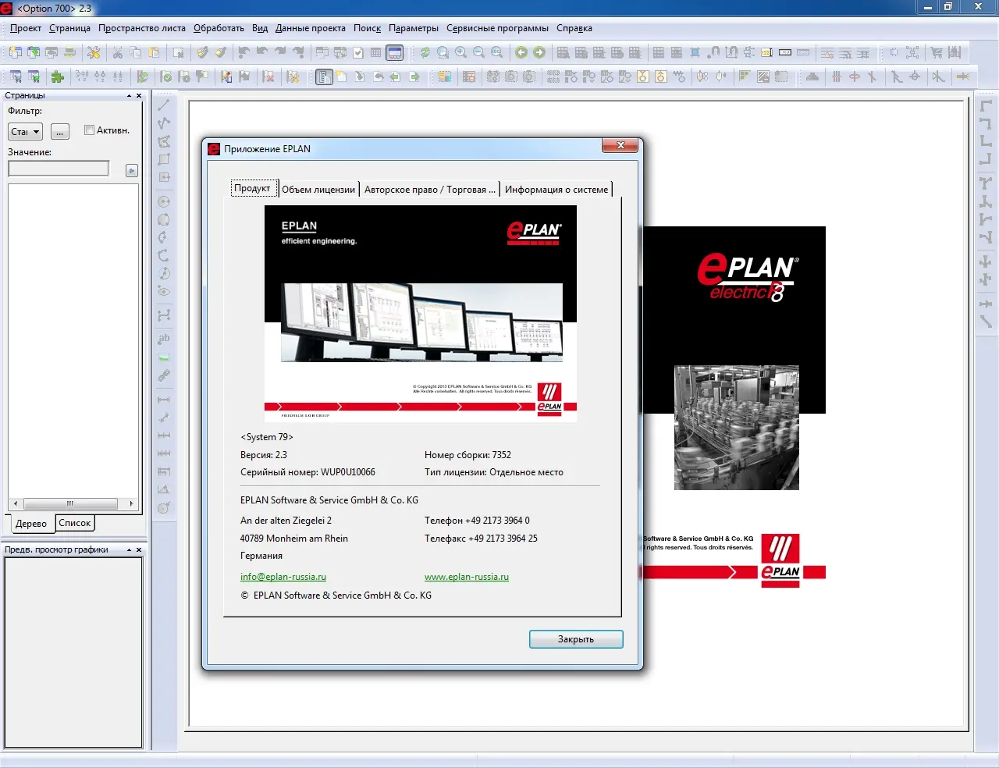Click the print icon in the top toolbar
This screenshot has width=999, height=768.
coord(69,53)
